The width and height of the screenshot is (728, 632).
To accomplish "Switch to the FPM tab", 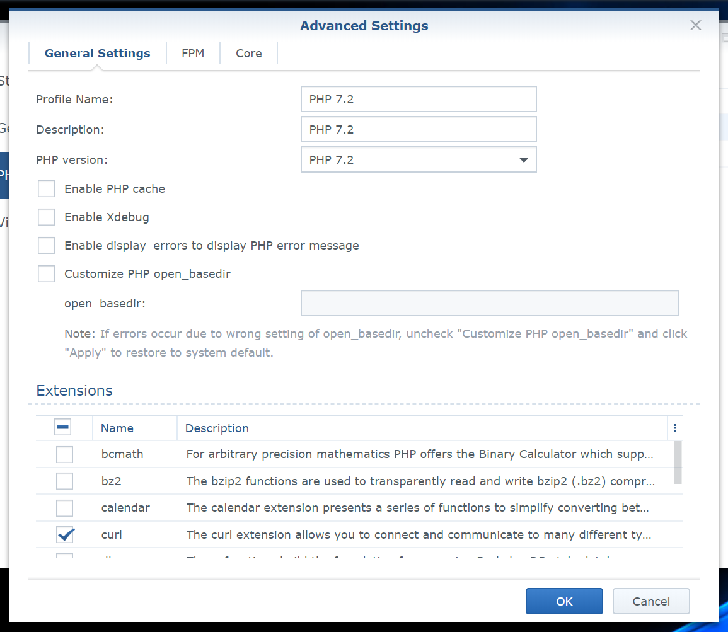I will (193, 54).
